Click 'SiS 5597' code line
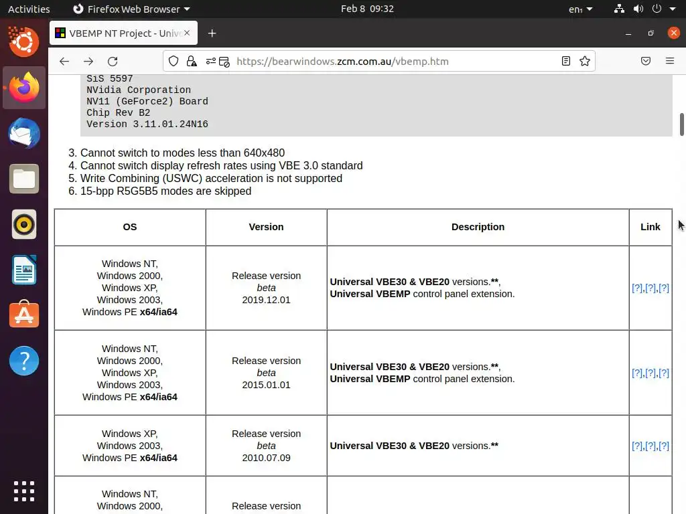The height and width of the screenshot is (514, 686). tap(109, 79)
